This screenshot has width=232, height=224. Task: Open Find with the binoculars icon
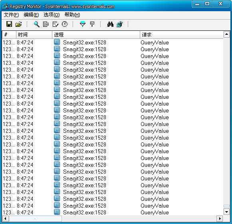pos(110,24)
